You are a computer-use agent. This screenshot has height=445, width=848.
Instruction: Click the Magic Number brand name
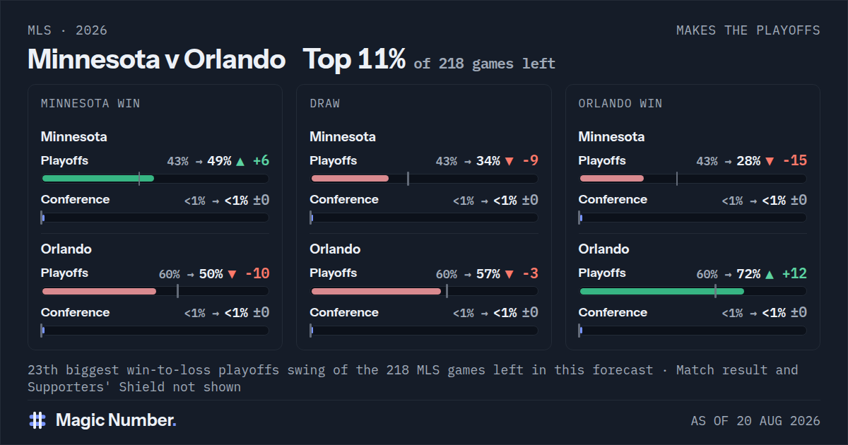coord(116,420)
